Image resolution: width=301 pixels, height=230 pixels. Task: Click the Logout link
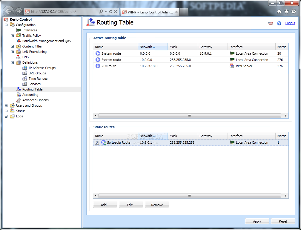(290, 23)
